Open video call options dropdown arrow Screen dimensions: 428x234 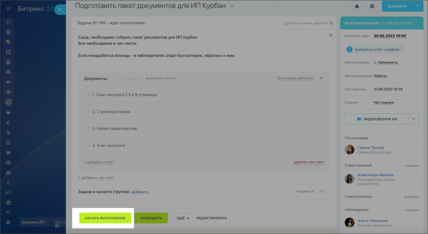click(x=414, y=119)
